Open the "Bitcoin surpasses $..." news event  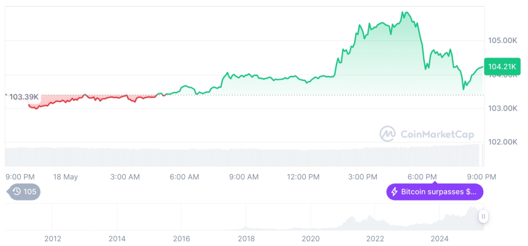(x=435, y=192)
